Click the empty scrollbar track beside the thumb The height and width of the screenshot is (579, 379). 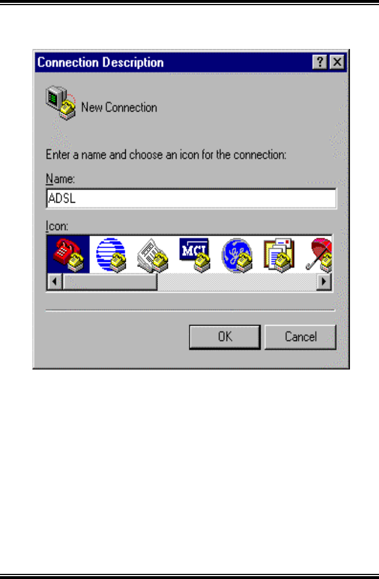tap(237, 282)
